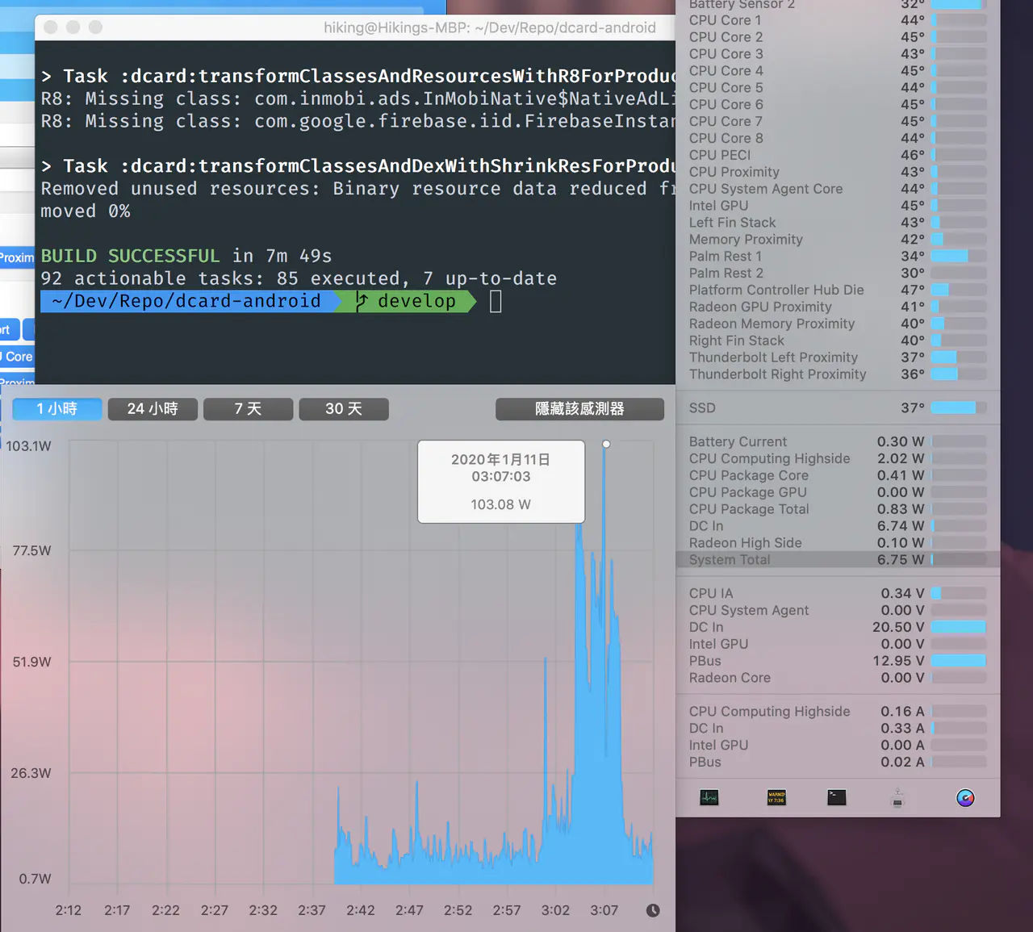The image size is (1033, 932).
Task: Select the CPU Core 7 temperature row
Action: tap(838, 122)
